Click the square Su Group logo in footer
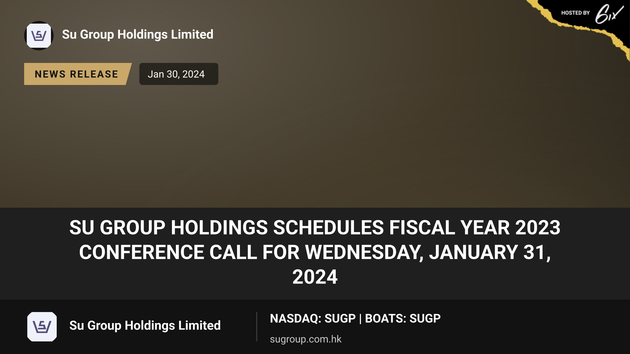Viewport: 630px width, 354px height. pyautogui.click(x=42, y=327)
